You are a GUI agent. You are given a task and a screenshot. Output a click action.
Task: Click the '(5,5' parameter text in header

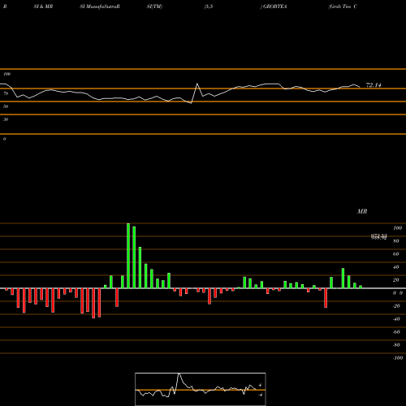tap(209, 6)
